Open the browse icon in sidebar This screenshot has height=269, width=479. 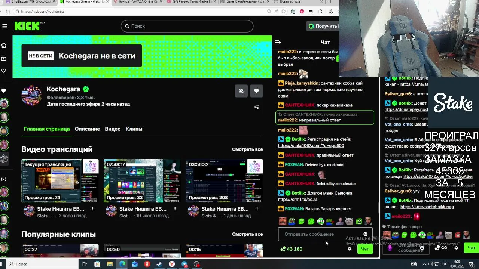point(4,58)
